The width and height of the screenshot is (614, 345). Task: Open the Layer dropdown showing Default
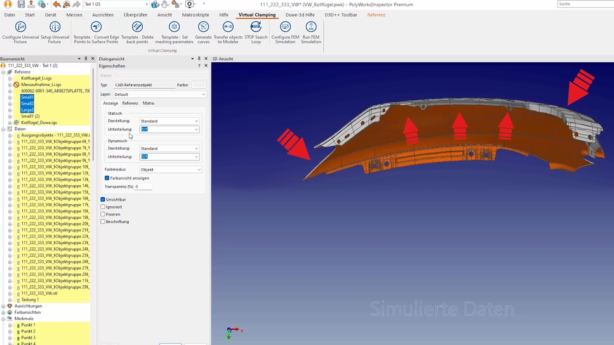coord(159,94)
